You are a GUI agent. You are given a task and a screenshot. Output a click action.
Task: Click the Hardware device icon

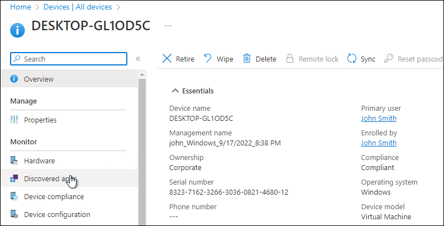click(x=14, y=160)
